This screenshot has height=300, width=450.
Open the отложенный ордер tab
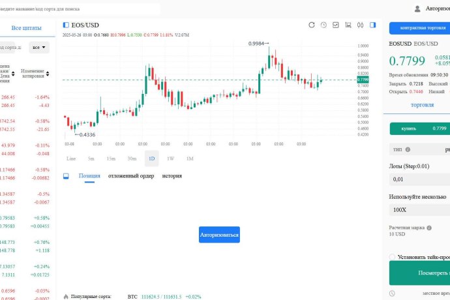click(x=131, y=175)
